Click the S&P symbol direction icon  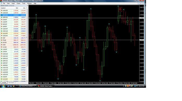tap(2, 38)
